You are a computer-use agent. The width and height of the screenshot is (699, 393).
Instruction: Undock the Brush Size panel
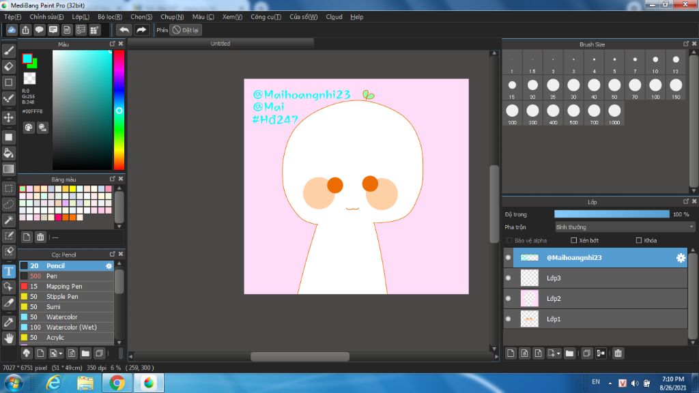[686, 44]
